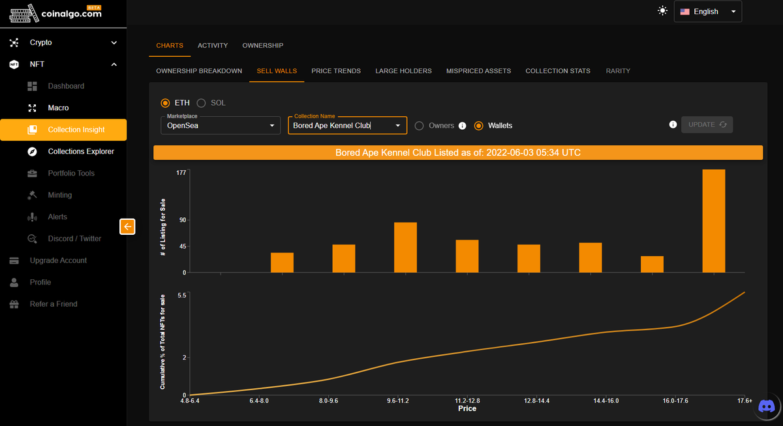Open the SELL WALLS sub-tab
The height and width of the screenshot is (426, 783).
[277, 71]
